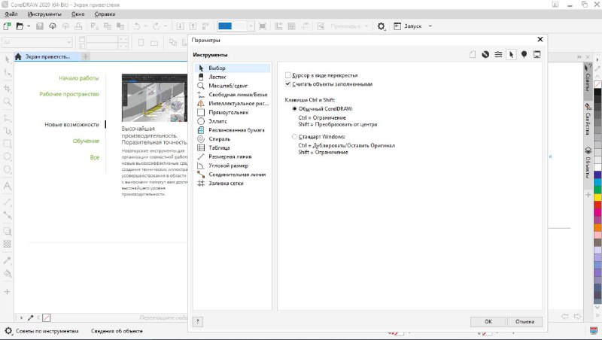Switch to Экран приветствия tab

47,56
